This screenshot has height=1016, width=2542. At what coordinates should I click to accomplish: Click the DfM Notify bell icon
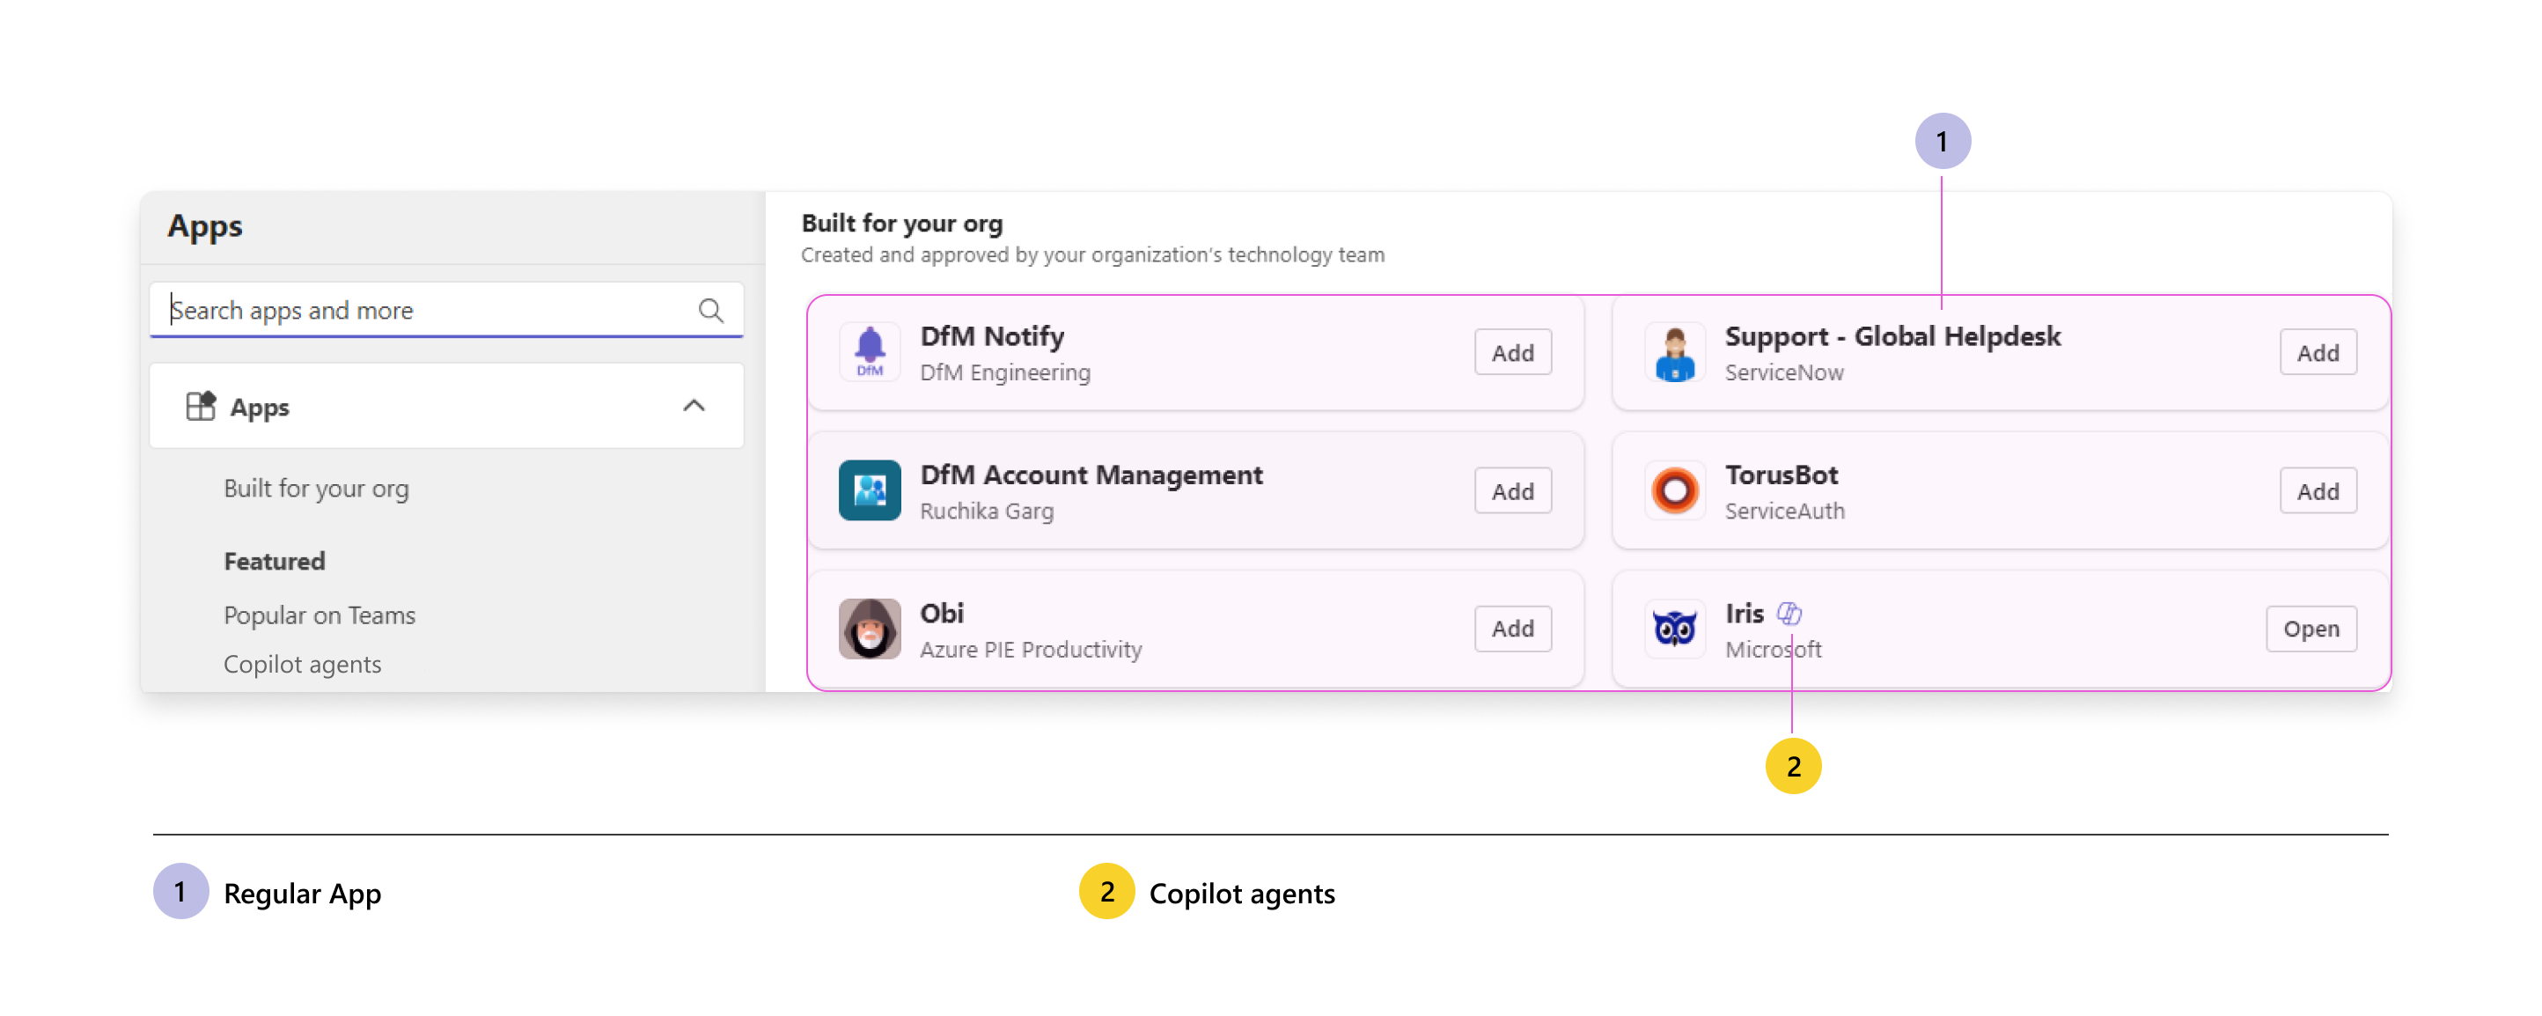870,351
